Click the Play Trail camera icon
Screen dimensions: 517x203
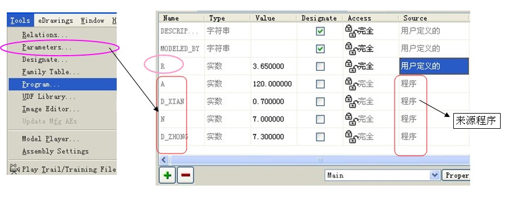pyautogui.click(x=15, y=169)
